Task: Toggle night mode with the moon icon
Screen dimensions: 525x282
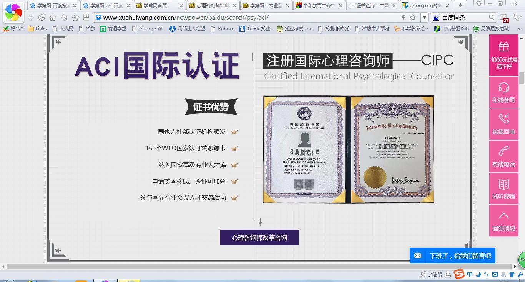Action: coord(478,274)
